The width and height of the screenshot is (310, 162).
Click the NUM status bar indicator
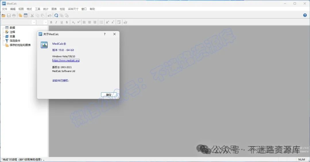301,159
